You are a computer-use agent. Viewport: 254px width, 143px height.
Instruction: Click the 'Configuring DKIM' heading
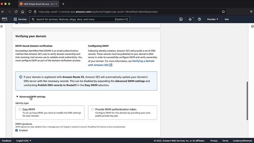[98, 46]
